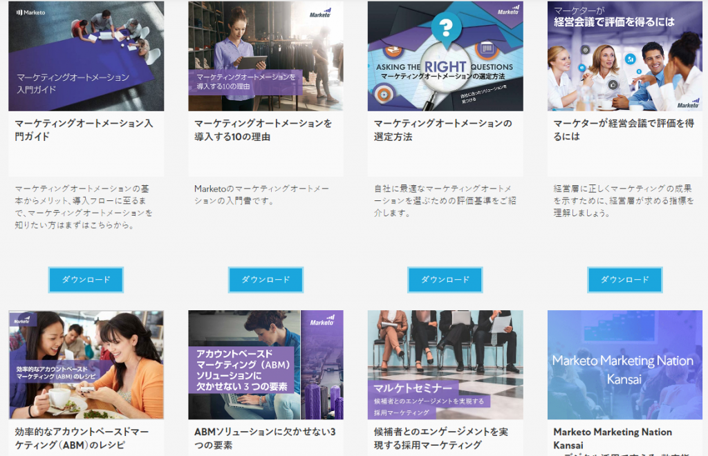The width and height of the screenshot is (708, 456).
Task: Click the description ending まずはこちらから。
Action: (x=84, y=207)
